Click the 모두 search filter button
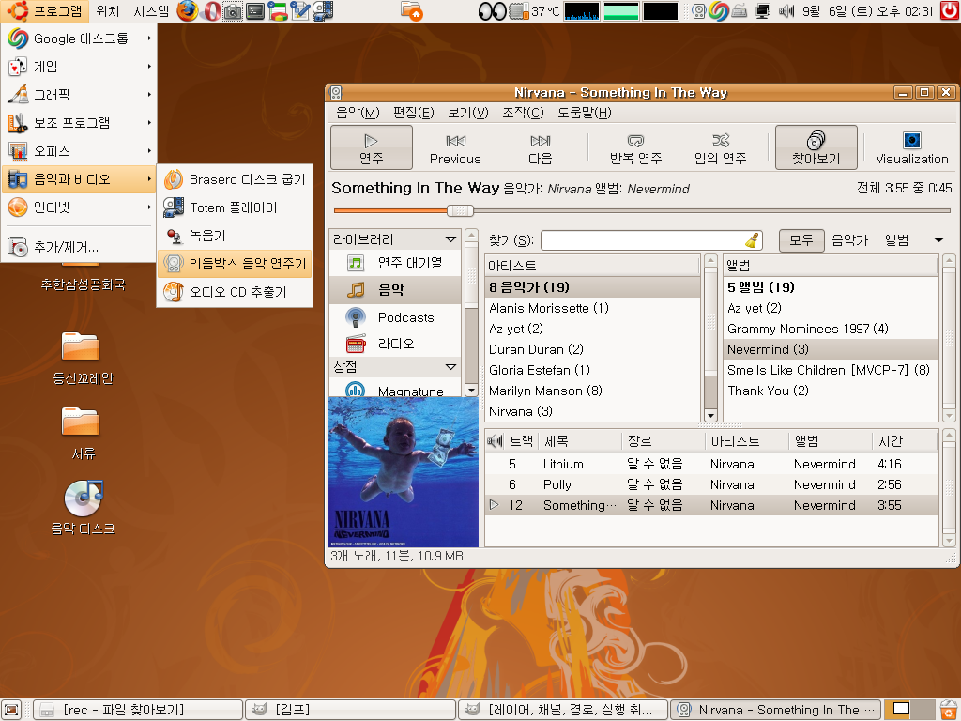This screenshot has width=961, height=721. coord(801,240)
